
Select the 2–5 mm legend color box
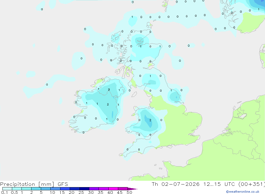pyautogui.click(x=36, y=189)
